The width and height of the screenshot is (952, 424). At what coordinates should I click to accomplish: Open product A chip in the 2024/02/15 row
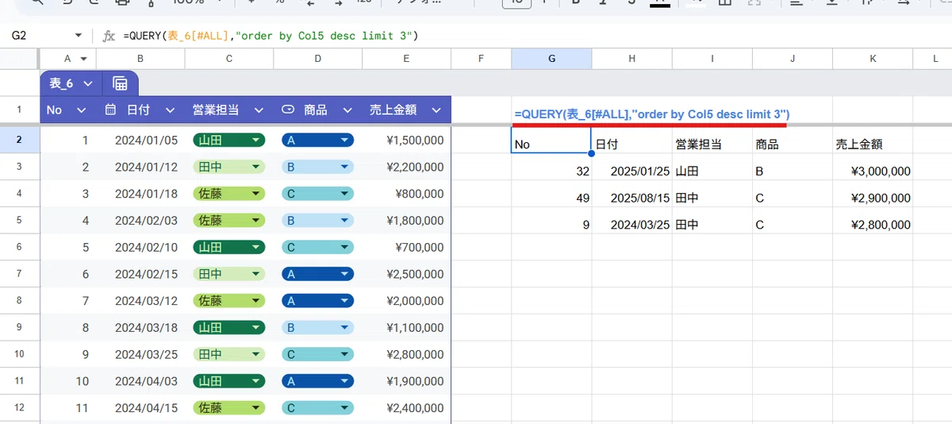point(317,274)
